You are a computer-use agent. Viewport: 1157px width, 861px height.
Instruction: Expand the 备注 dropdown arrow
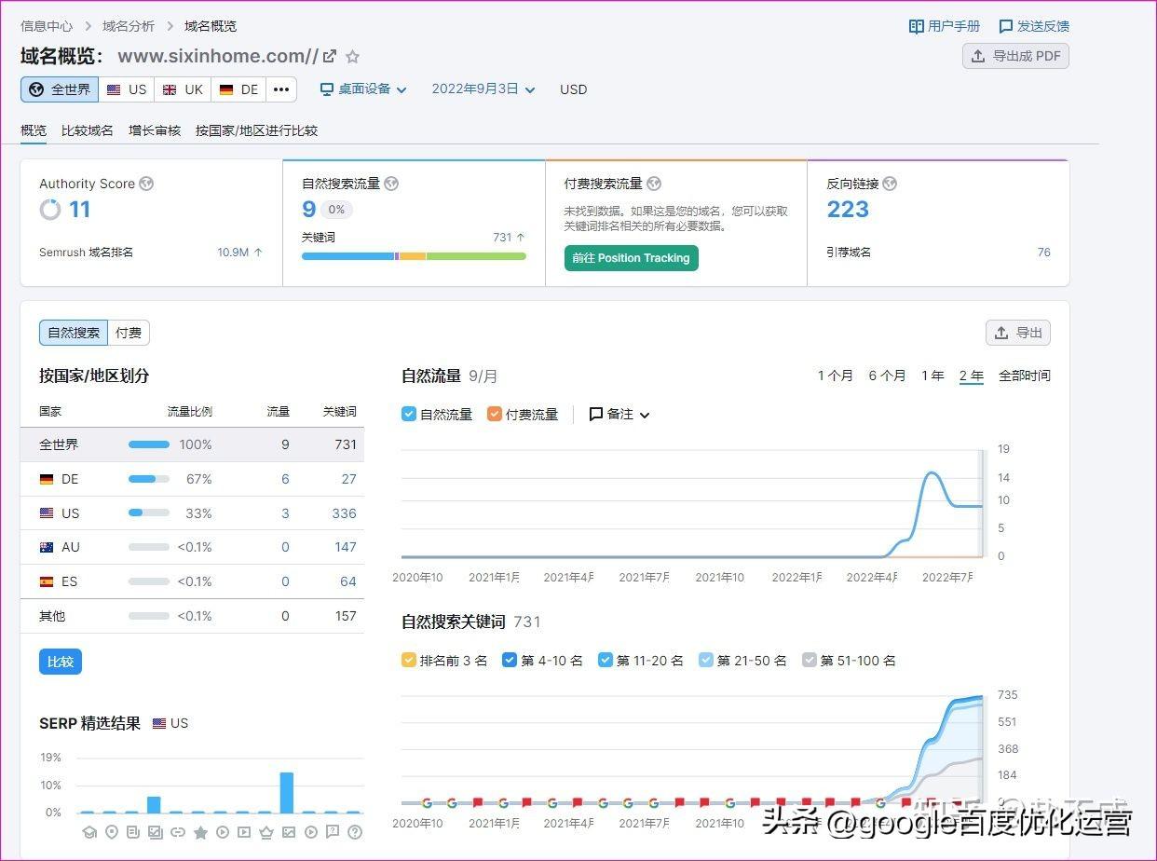[x=645, y=415]
